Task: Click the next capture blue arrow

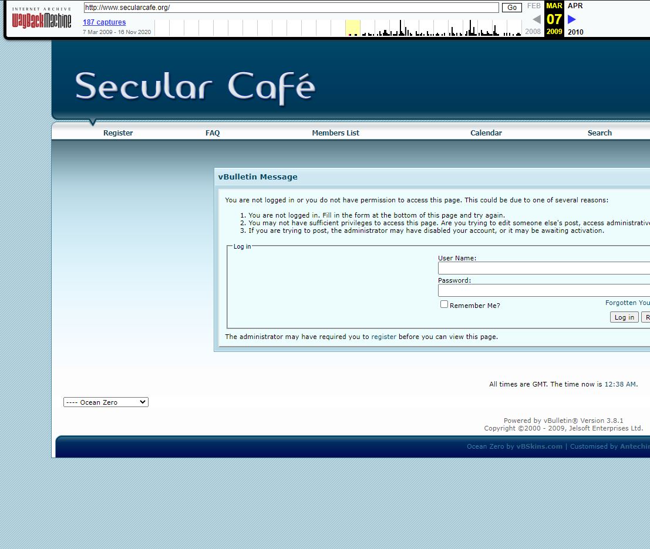Action: (571, 19)
